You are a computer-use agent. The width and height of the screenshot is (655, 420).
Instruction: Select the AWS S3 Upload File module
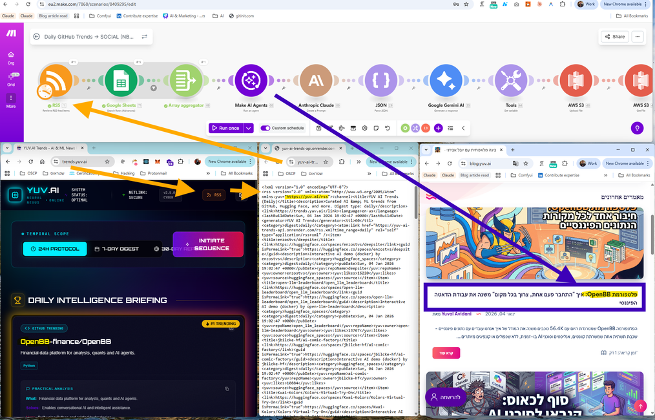coord(576,80)
